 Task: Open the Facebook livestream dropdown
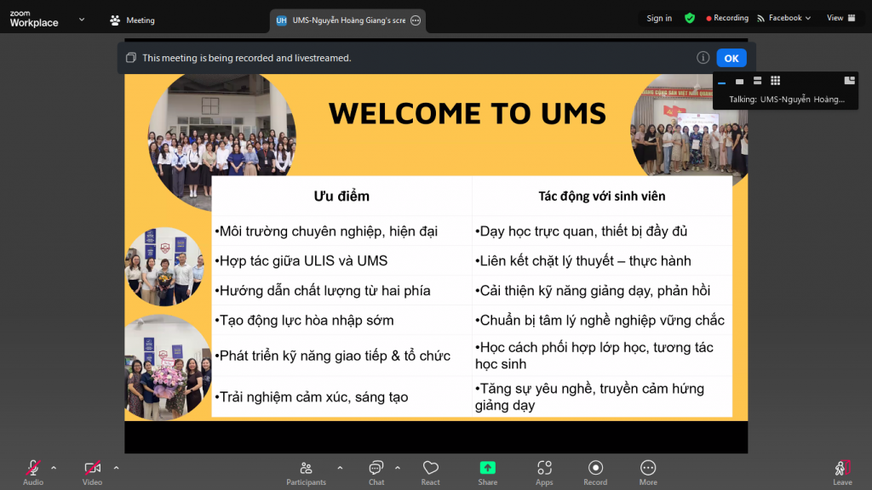[784, 19]
